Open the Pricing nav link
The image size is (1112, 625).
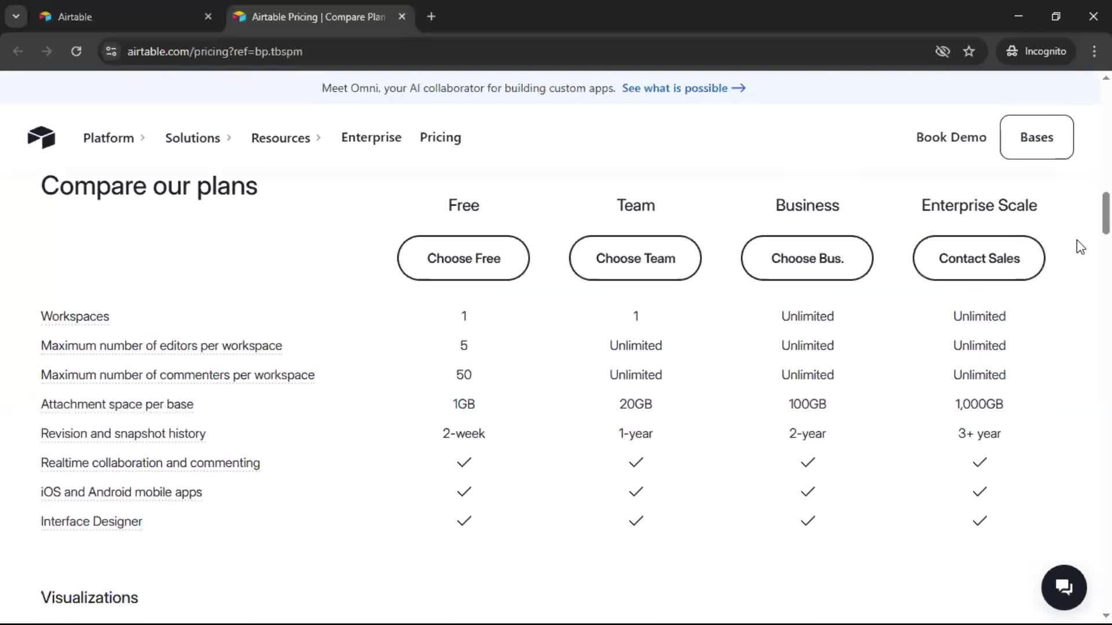coord(440,137)
